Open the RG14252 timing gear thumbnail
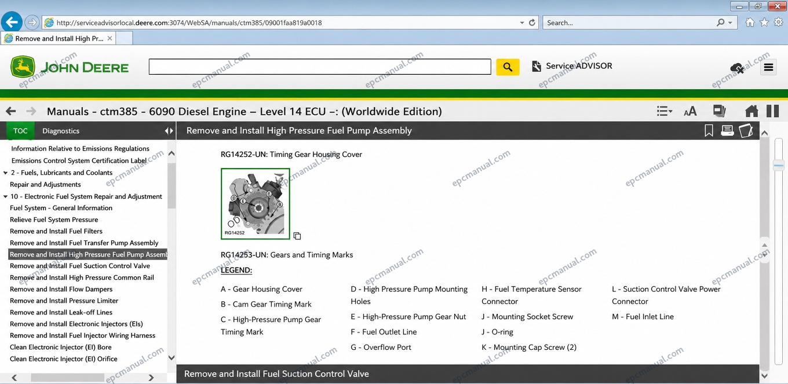Viewport: 788px width, 384px height. (255, 204)
